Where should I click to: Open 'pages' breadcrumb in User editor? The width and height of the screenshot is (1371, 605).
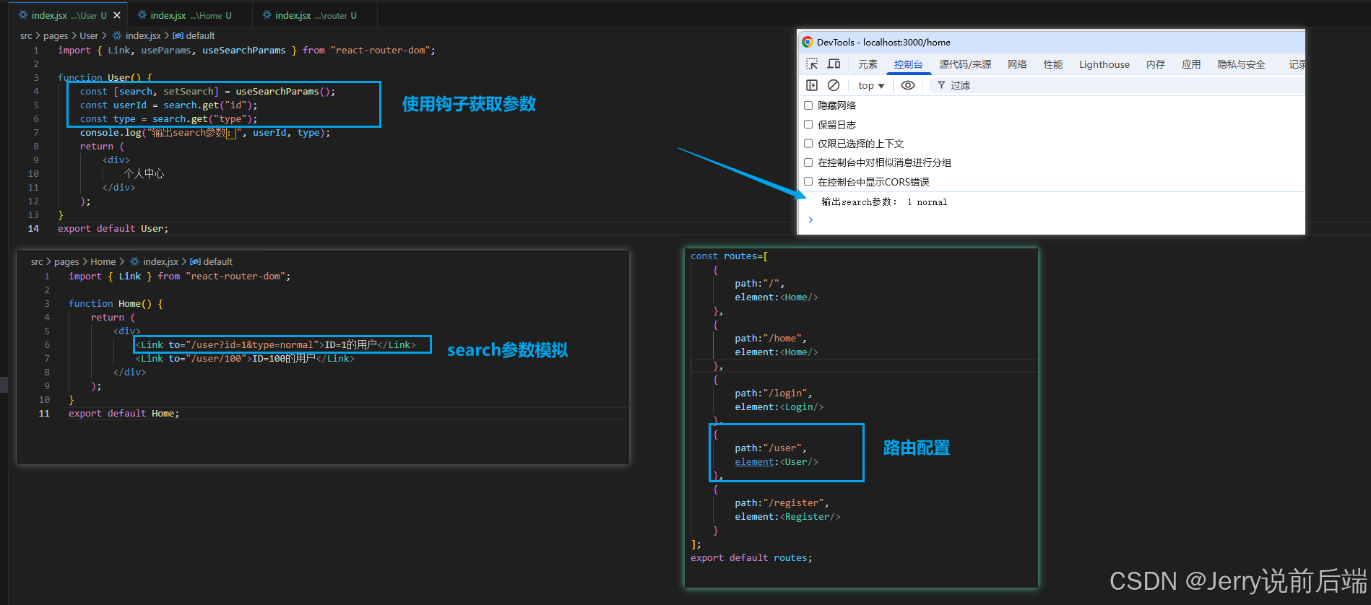coord(56,35)
